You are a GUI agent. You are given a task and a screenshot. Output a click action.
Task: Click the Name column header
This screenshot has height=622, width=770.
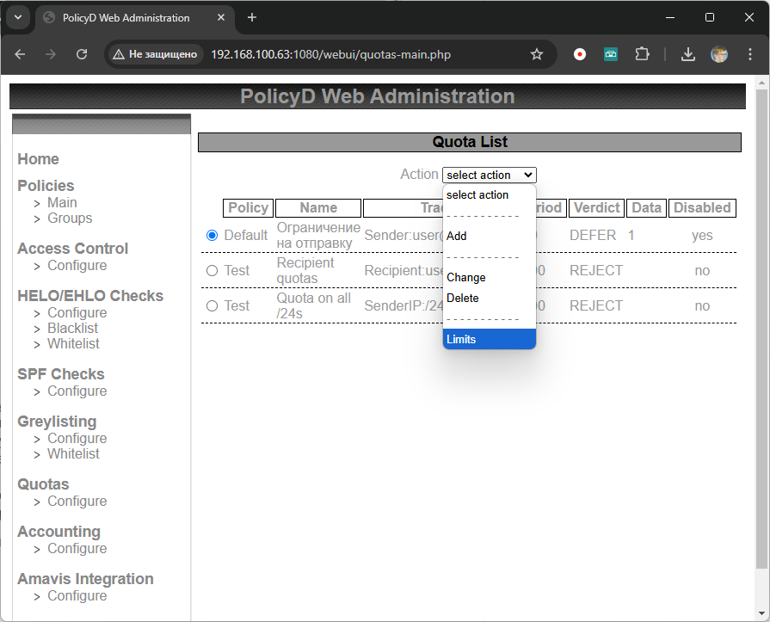click(318, 207)
